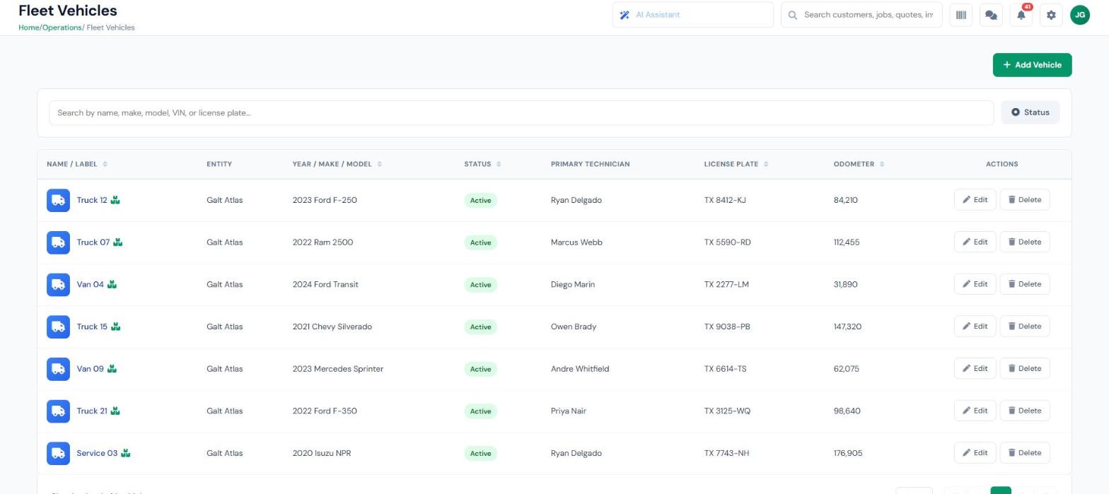This screenshot has width=1109, height=494.
Task: Click license plate TX 5590-RD
Action: tap(727, 242)
